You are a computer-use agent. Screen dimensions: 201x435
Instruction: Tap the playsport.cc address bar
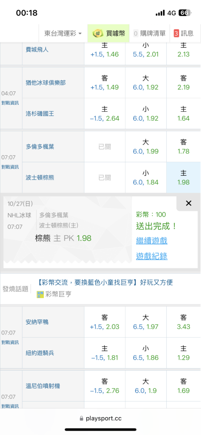[x=100, y=418]
